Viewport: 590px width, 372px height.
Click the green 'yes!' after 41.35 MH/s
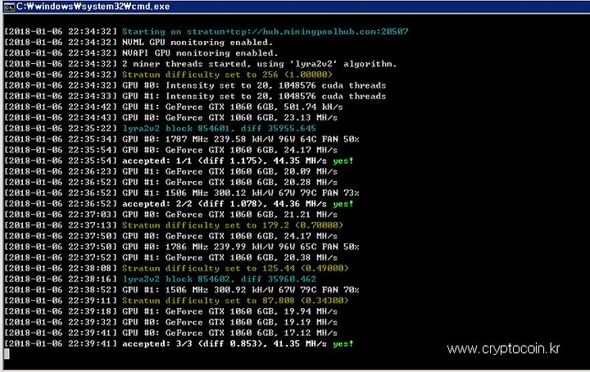343,344
